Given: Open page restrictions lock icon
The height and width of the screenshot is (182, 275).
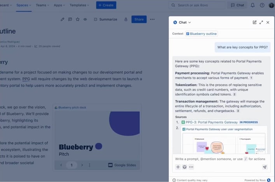Looking at the screenshot, I should click(126, 19).
